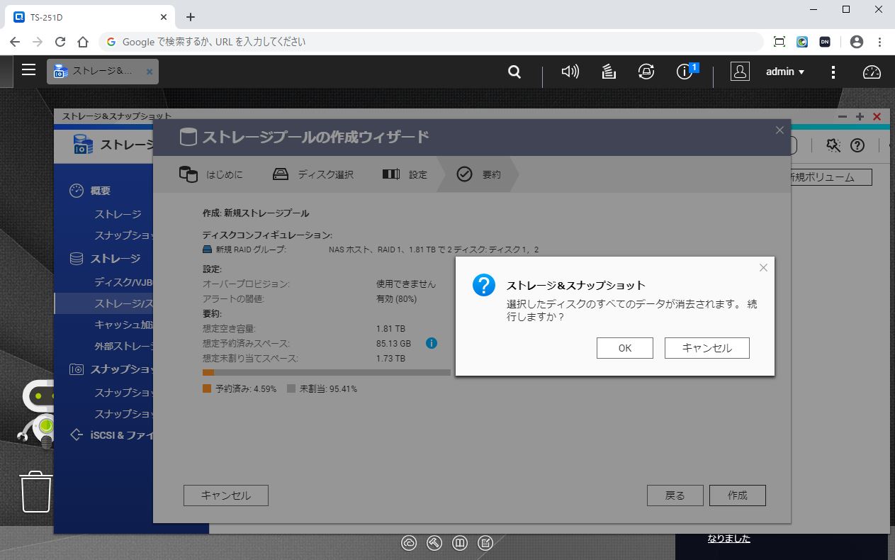Expand the admin user dropdown
This screenshot has width=895, height=560.
tap(785, 72)
